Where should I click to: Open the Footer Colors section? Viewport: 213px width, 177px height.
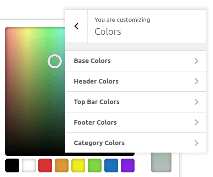click(x=136, y=122)
